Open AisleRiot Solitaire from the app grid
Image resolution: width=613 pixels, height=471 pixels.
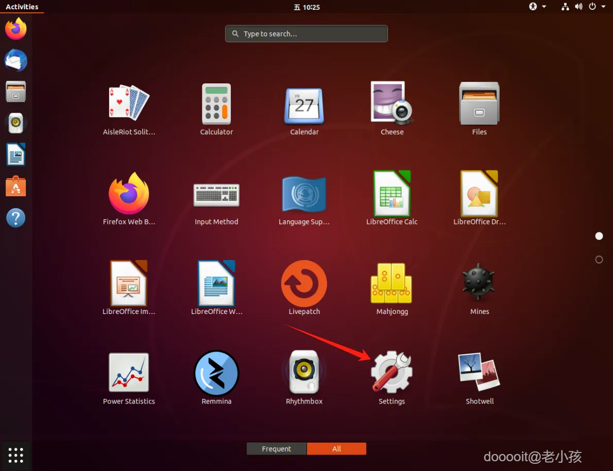coord(129,110)
